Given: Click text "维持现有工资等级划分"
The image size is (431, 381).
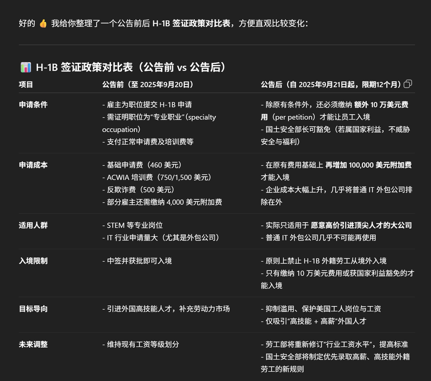Looking at the screenshot, I should point(143,344).
